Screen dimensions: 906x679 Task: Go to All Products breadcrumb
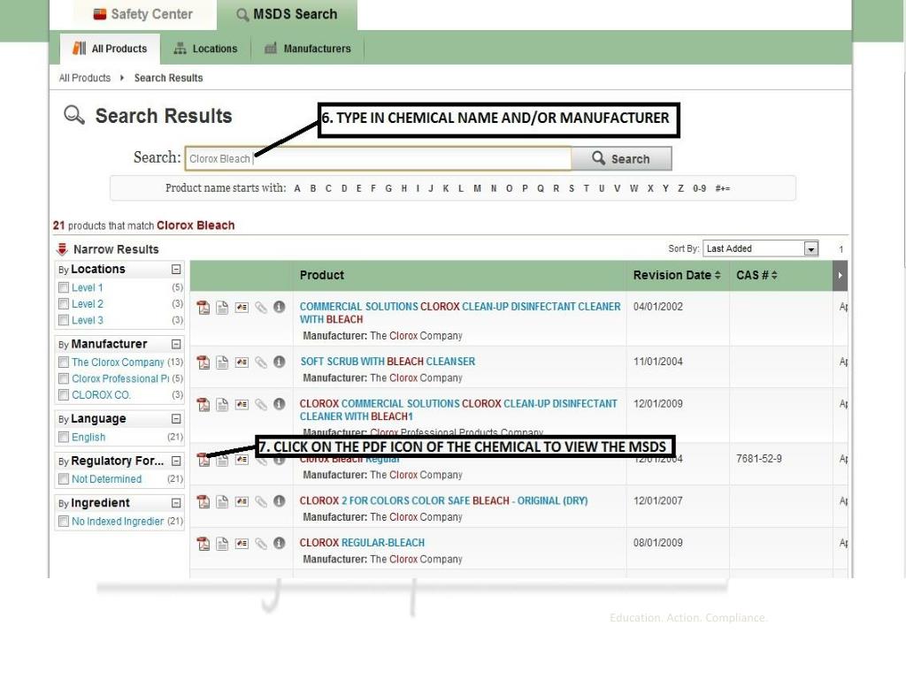(84, 78)
